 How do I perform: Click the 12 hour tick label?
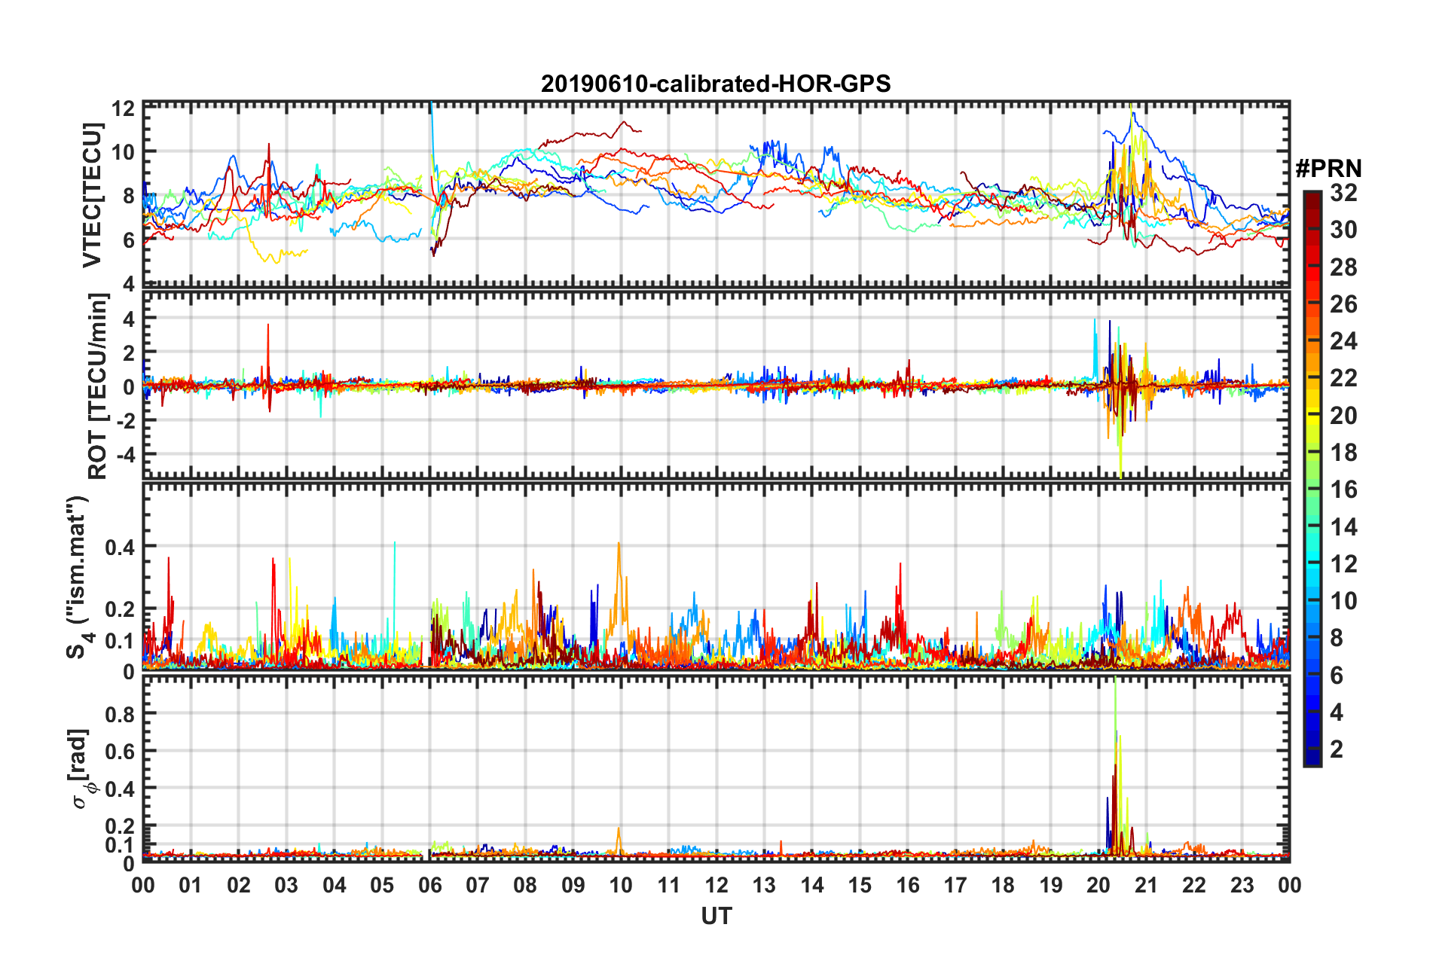pyautogui.click(x=716, y=885)
